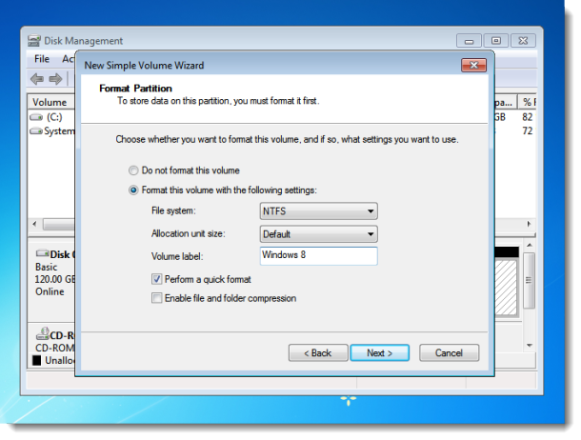
Task: Click the forward arrow in Disk Management toolbar
Action: (55, 79)
